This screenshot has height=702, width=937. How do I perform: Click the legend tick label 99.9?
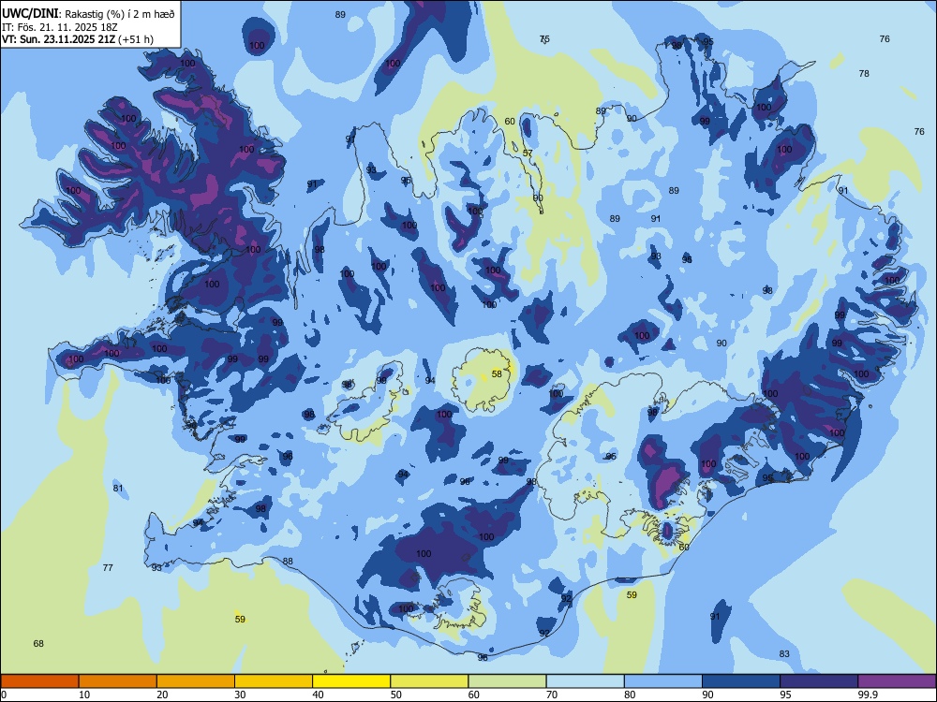(x=867, y=695)
